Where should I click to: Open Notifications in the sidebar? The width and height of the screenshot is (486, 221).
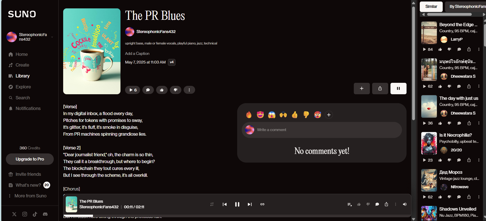[x=24, y=108]
